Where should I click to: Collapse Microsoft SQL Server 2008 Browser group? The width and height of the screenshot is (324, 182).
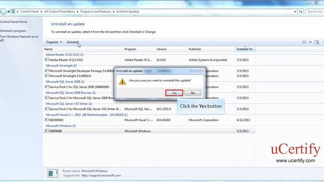(x=71, y=93)
